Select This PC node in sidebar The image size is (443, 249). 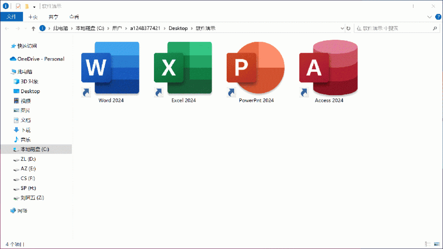(25, 72)
